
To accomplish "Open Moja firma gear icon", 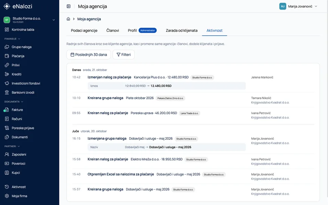I will [7, 196].
